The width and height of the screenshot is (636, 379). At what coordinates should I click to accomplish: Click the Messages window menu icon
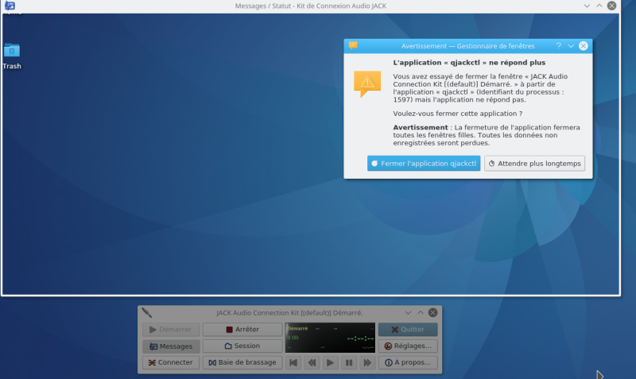coord(10,6)
